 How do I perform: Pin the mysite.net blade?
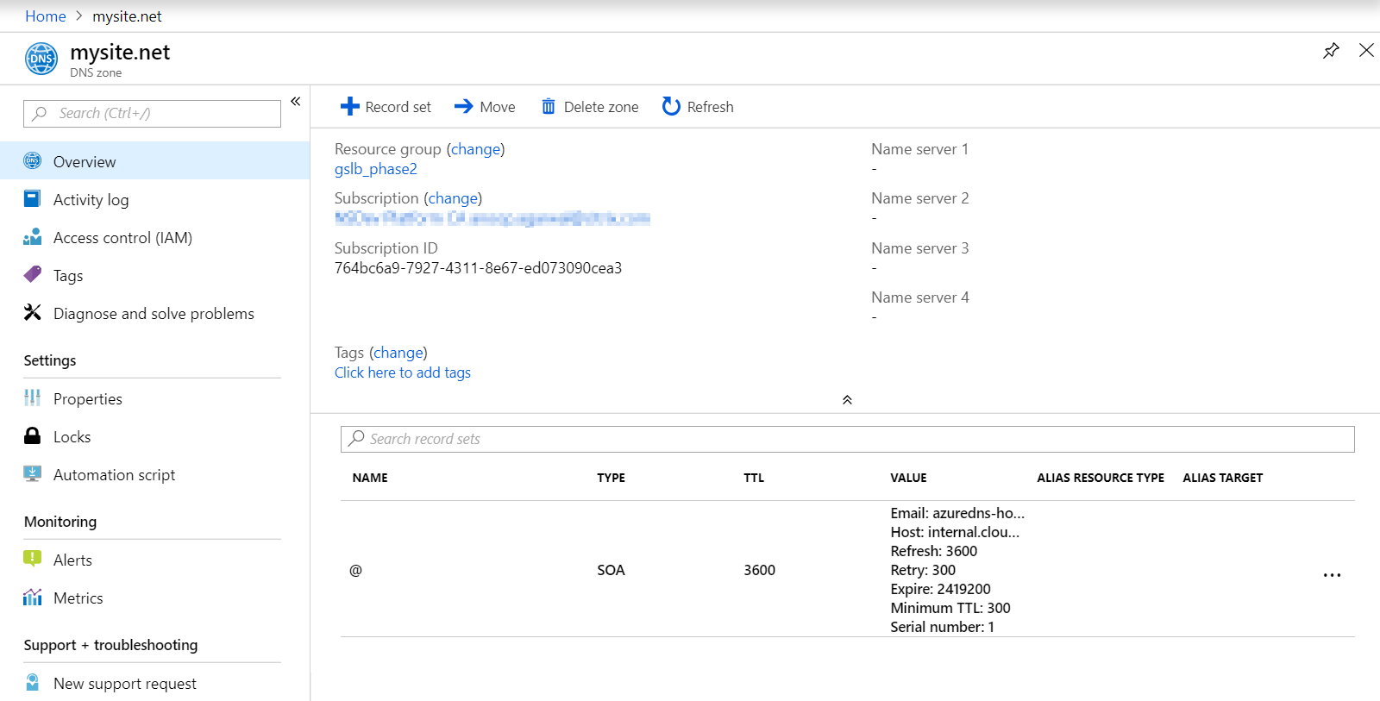pos(1331,51)
